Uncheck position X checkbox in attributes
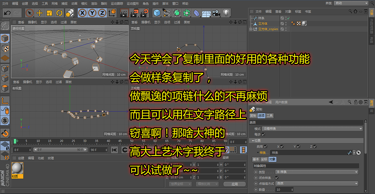375x194 pixels. pos(282,146)
